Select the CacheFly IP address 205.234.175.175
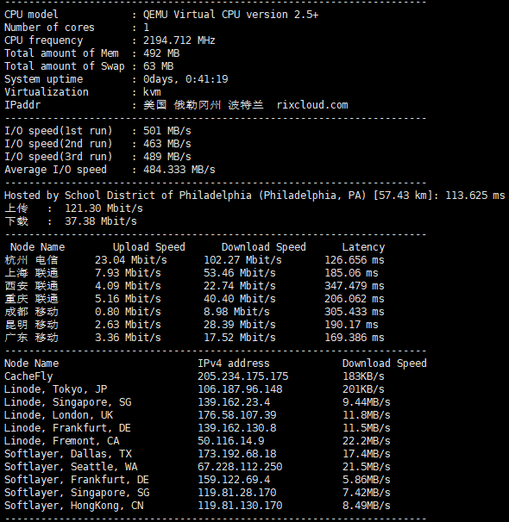 point(242,376)
